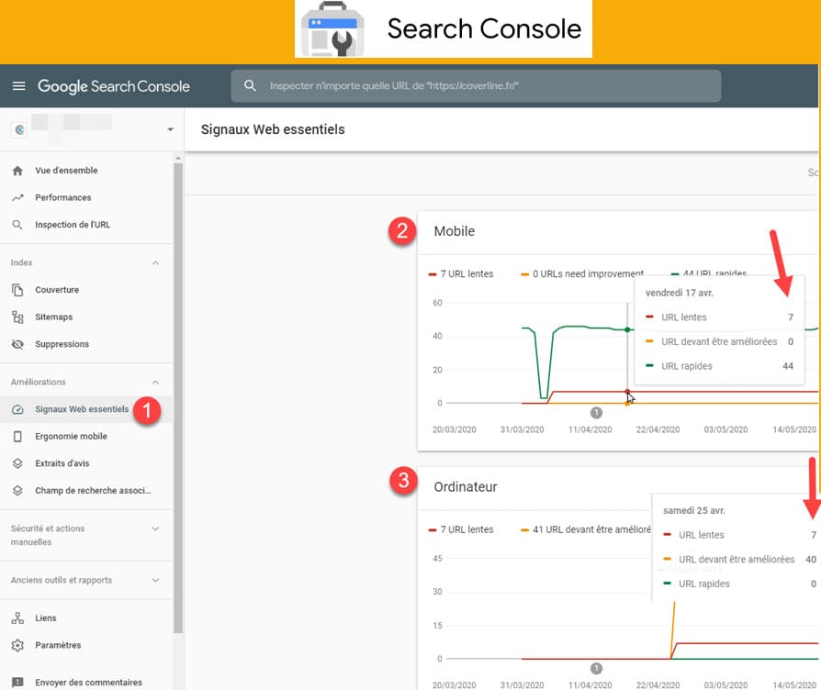This screenshot has height=690, width=821.
Task: Click the Améliorations section heading
Action: tap(39, 382)
